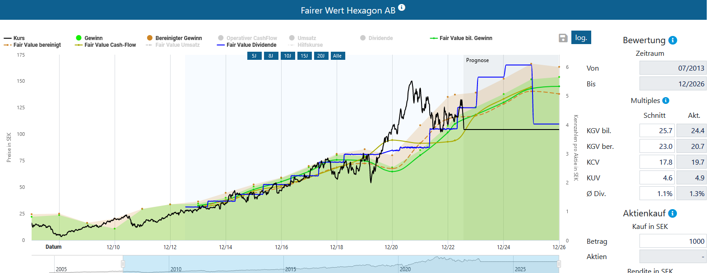Click KGV bil. Akt. value 24.4
The width and height of the screenshot is (709, 273).
tap(691, 130)
